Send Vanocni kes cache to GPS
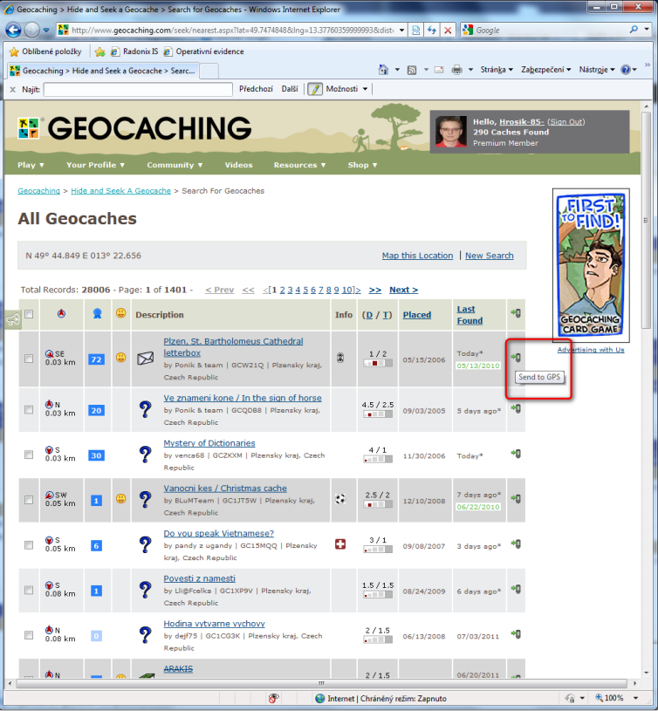This screenshot has width=658, height=711. coord(516,498)
